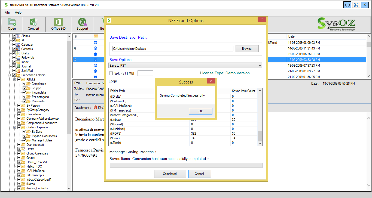Uncheck the Haiku_TasksAll checkbox
The width and height of the screenshot is (372, 198).
coord(19,162)
